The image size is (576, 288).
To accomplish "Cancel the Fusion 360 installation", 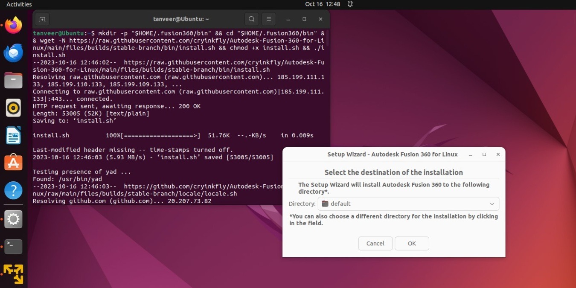I will pyautogui.click(x=375, y=243).
